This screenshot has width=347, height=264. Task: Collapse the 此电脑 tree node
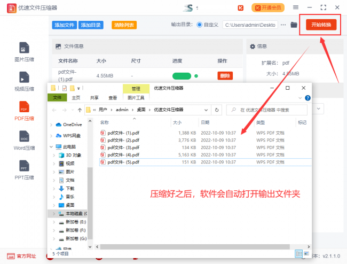point(51,146)
